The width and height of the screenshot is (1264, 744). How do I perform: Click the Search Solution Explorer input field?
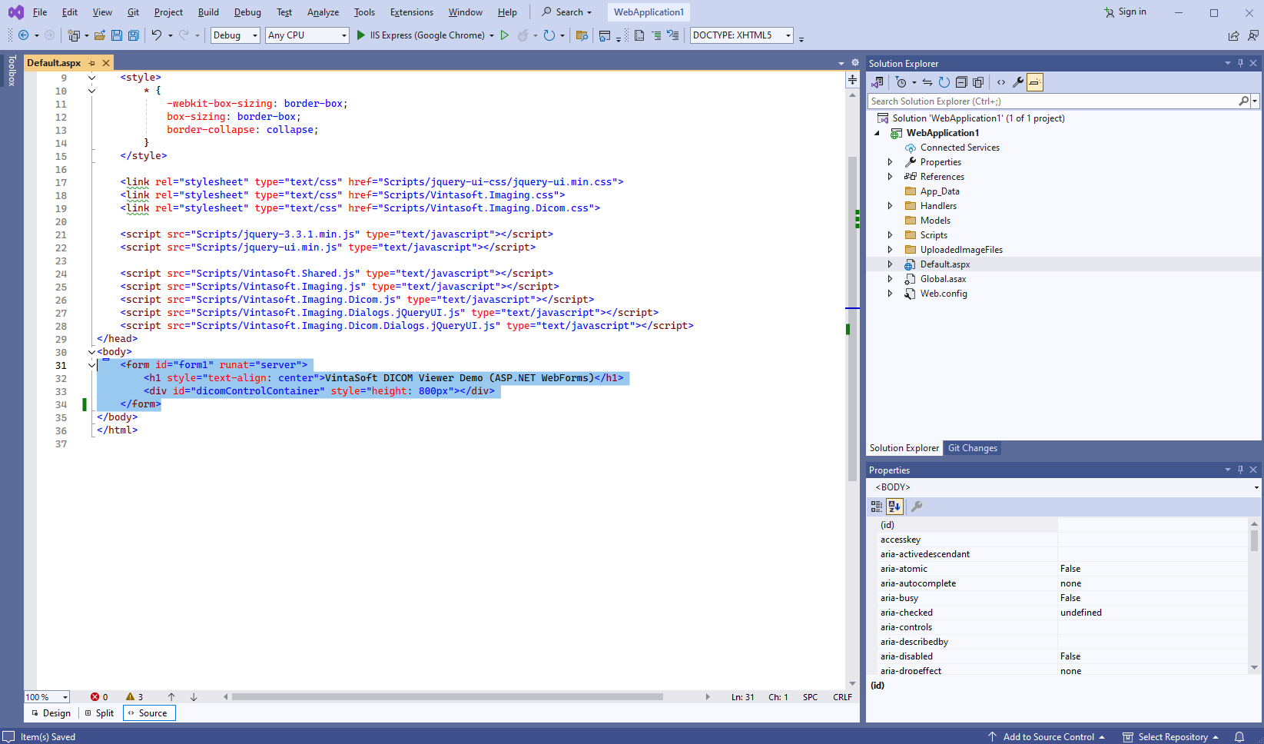pos(1053,101)
